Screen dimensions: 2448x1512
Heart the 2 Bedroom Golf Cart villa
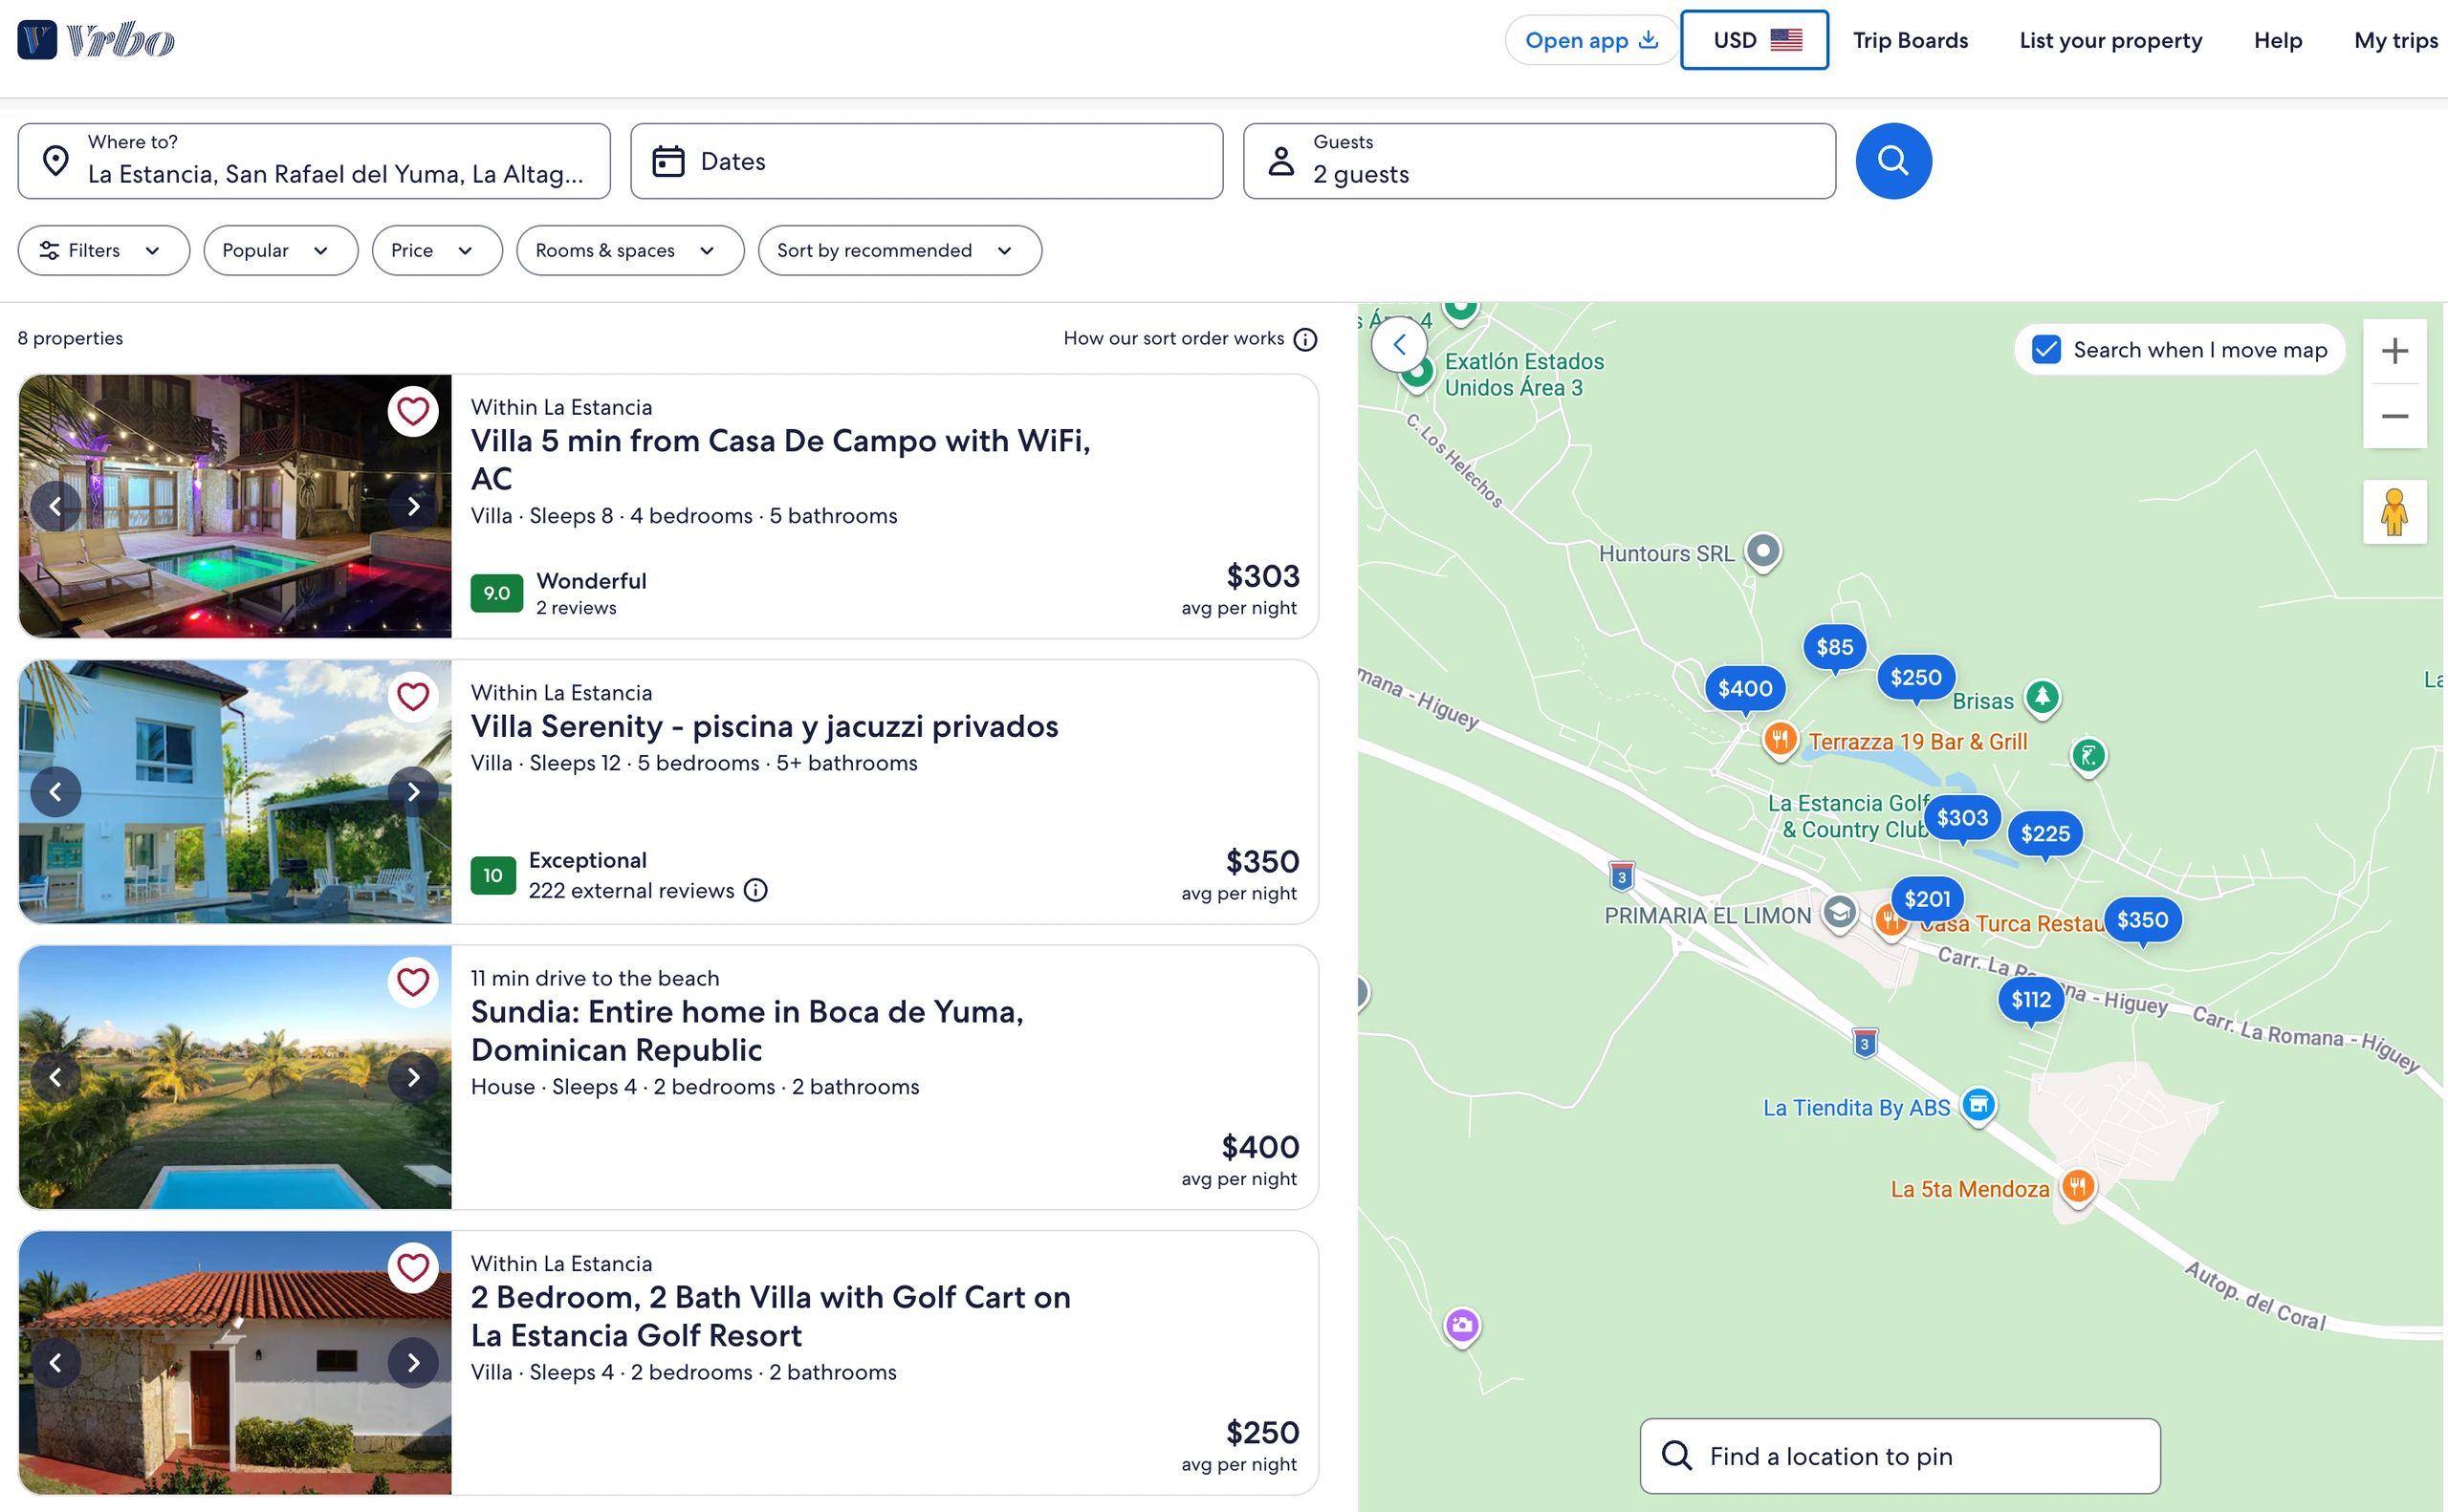coord(413,1267)
